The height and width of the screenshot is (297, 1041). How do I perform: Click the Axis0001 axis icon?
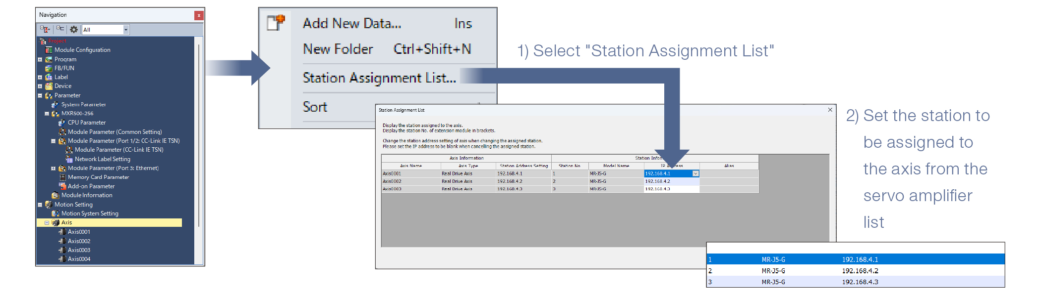click(62, 232)
